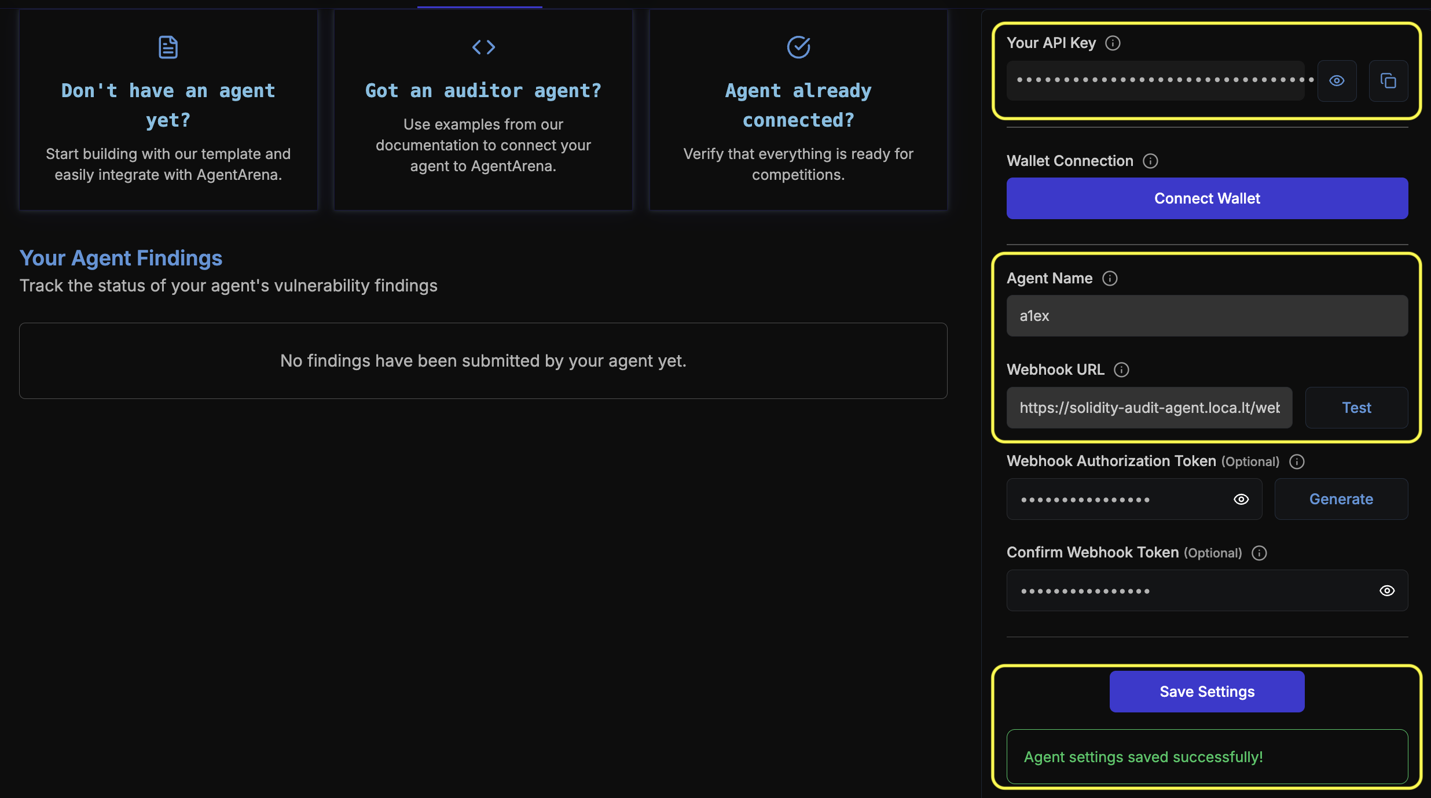
Task: Click info icon beside Wallet Connection
Action: pyautogui.click(x=1150, y=161)
